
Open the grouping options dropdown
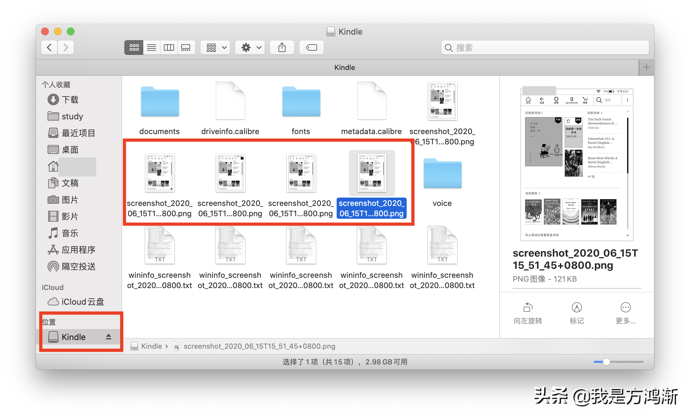pos(215,47)
